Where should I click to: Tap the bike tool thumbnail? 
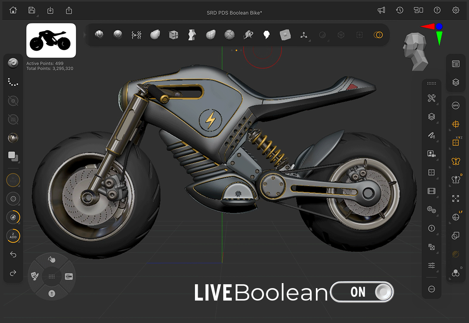pyautogui.click(x=51, y=40)
